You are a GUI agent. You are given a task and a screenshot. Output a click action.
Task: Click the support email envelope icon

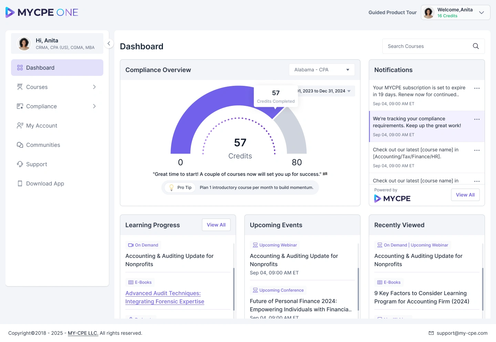click(x=431, y=333)
